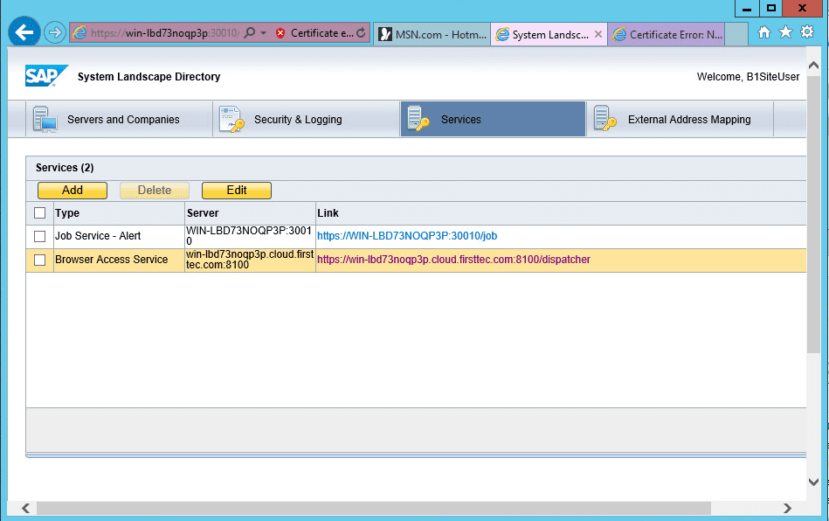
Task: Open External Address Mapping via its key icon
Action: click(604, 118)
